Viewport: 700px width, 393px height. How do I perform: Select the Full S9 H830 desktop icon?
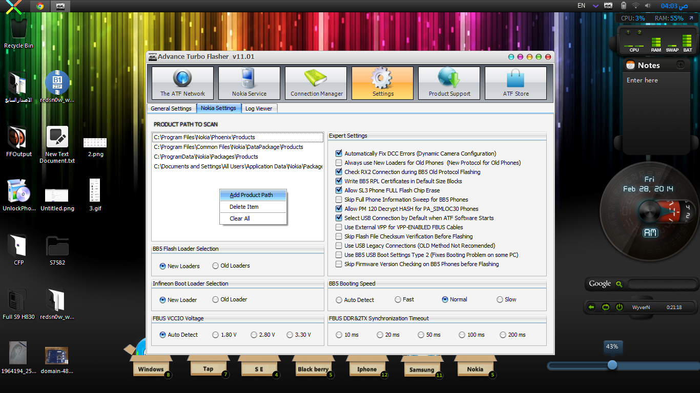point(18,304)
